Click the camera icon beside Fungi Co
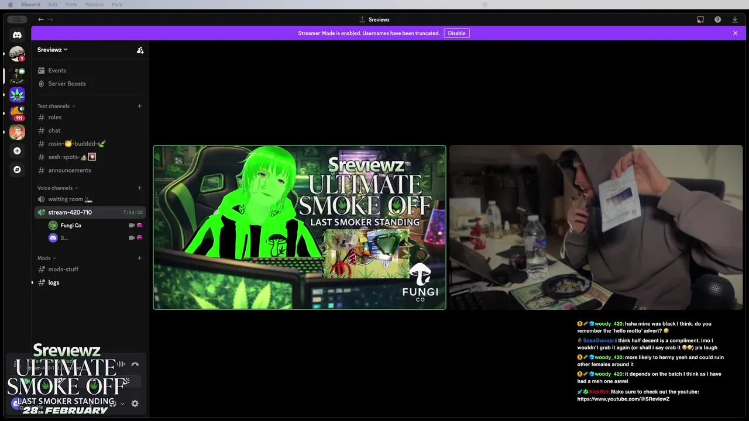The height and width of the screenshot is (421, 749). pyautogui.click(x=132, y=225)
